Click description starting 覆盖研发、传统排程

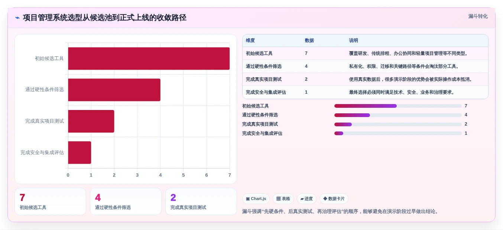pyautogui.click(x=409, y=53)
